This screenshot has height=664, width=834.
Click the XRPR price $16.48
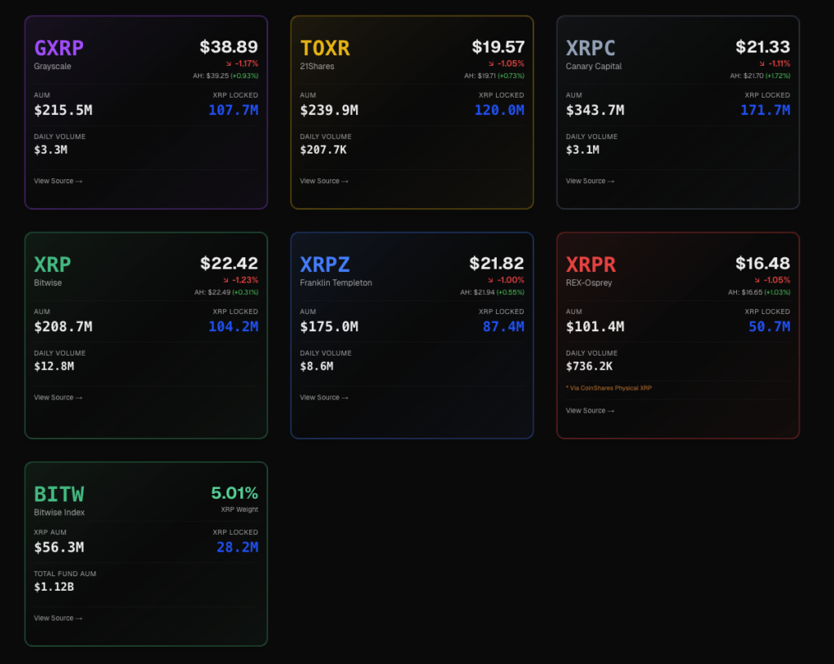(x=762, y=264)
